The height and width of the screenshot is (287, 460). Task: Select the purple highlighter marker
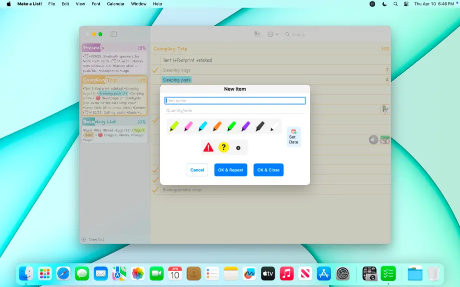click(246, 126)
